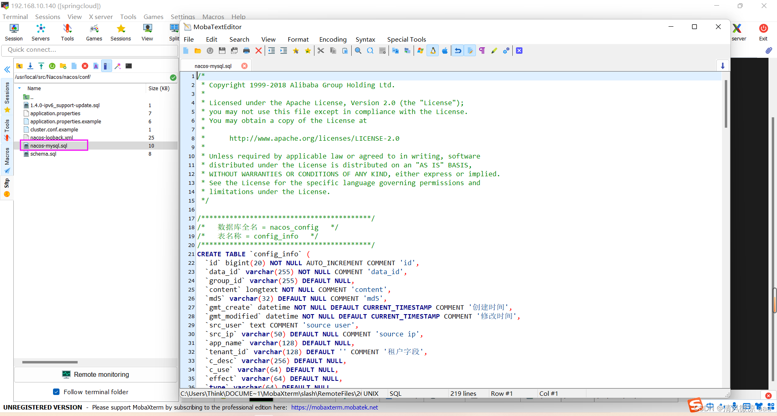Click the red X close-document toolbar icon

[259, 51]
